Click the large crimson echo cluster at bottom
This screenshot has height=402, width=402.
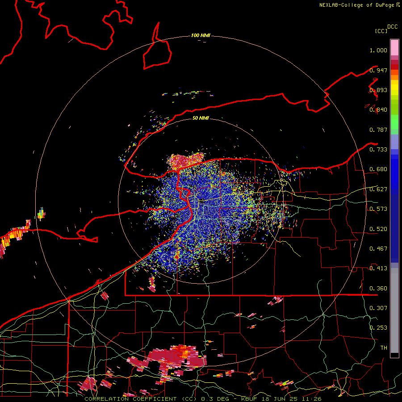[177, 359]
